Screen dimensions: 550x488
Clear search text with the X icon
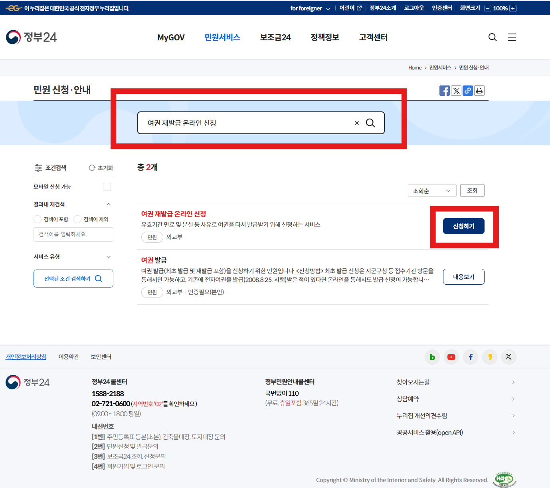click(x=356, y=123)
